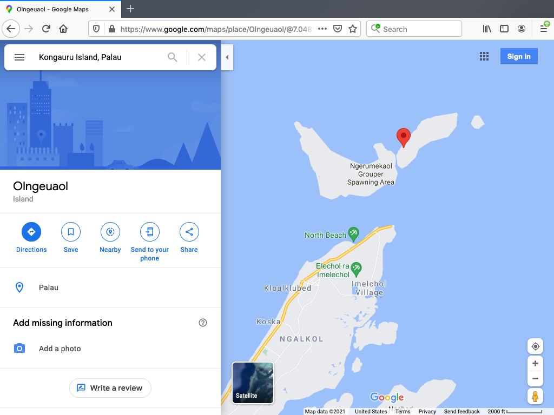Click the Directions icon button
Viewport: 554px width, 415px height.
[31, 232]
